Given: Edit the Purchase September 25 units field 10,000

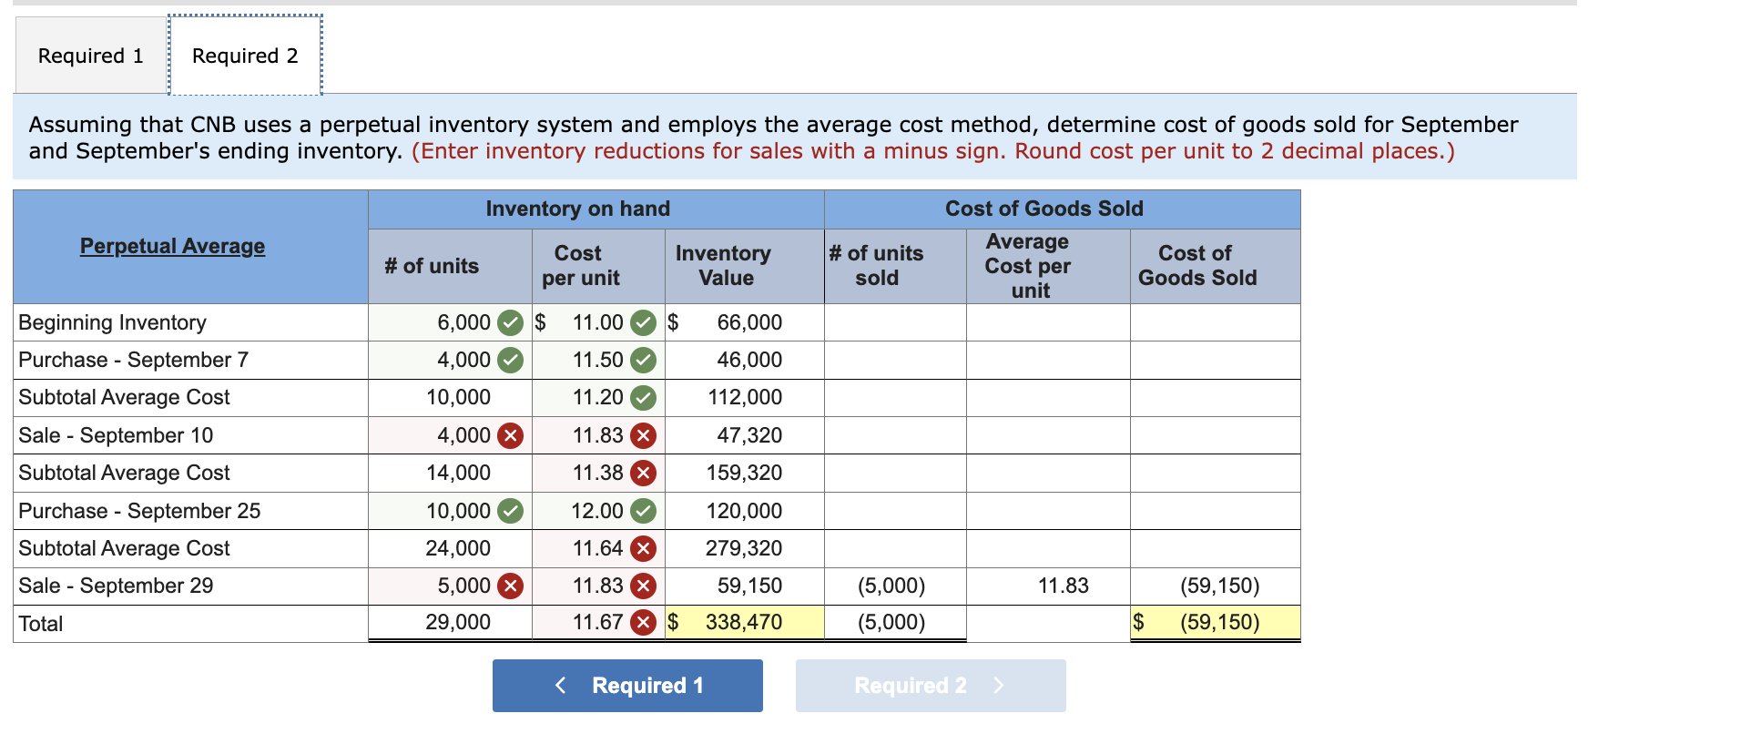Looking at the screenshot, I should tap(450, 511).
